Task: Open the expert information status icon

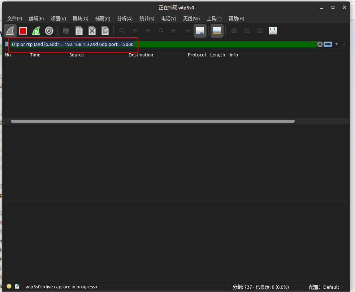Action: [9, 287]
